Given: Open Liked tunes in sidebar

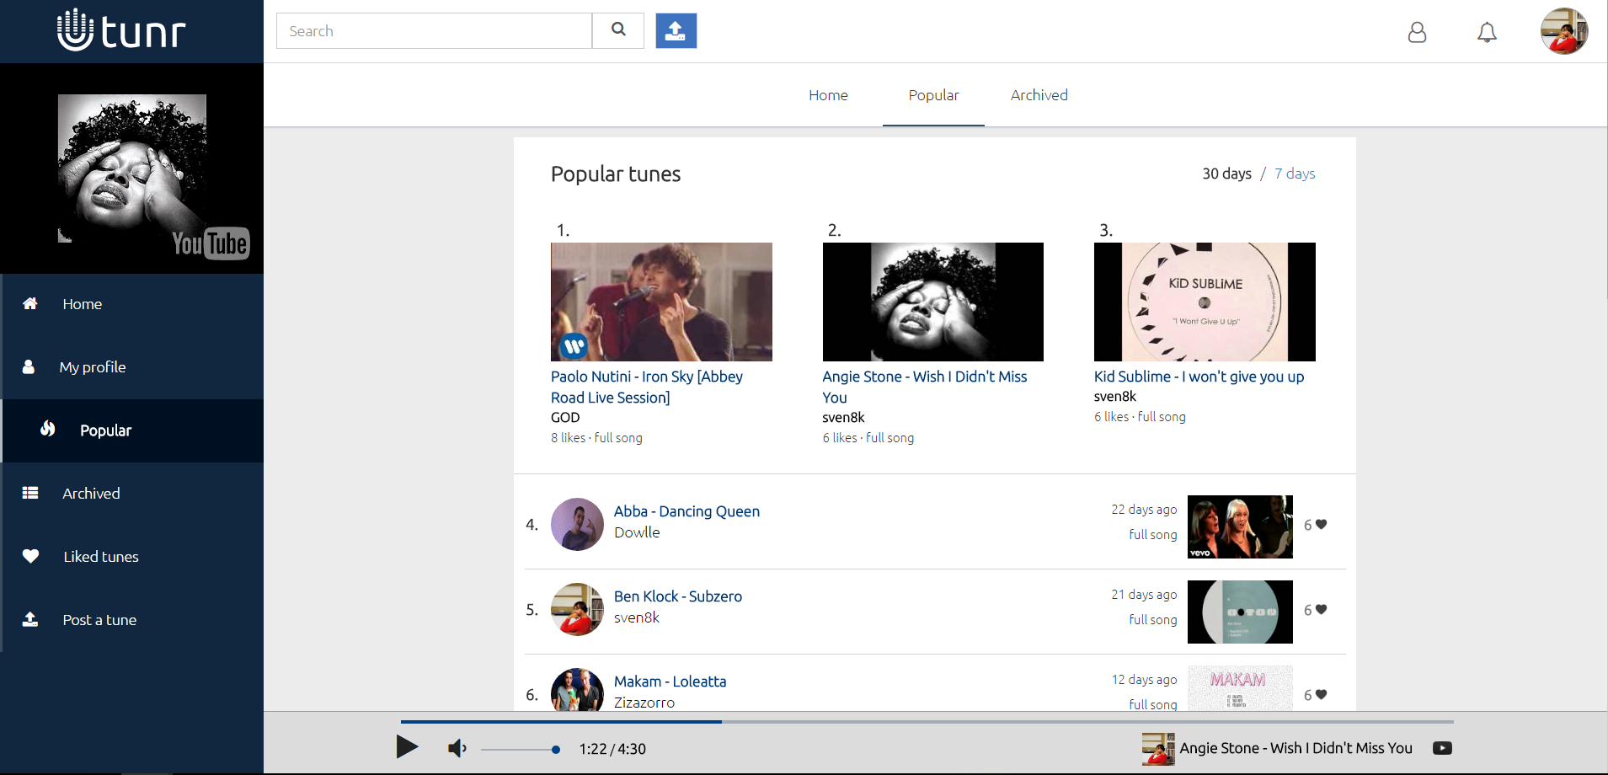Looking at the screenshot, I should (x=101, y=557).
